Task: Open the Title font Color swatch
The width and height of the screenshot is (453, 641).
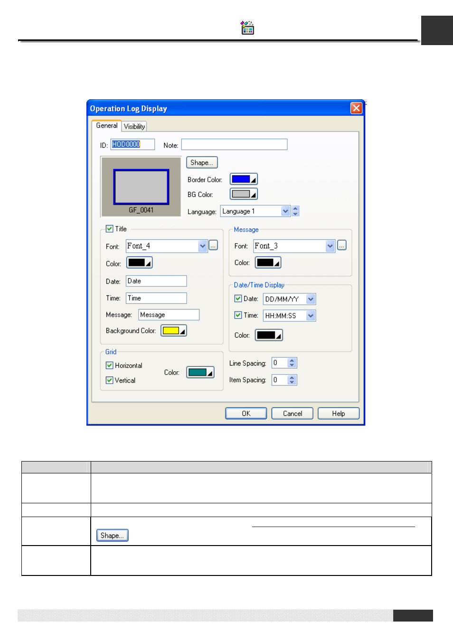Action: (x=139, y=263)
